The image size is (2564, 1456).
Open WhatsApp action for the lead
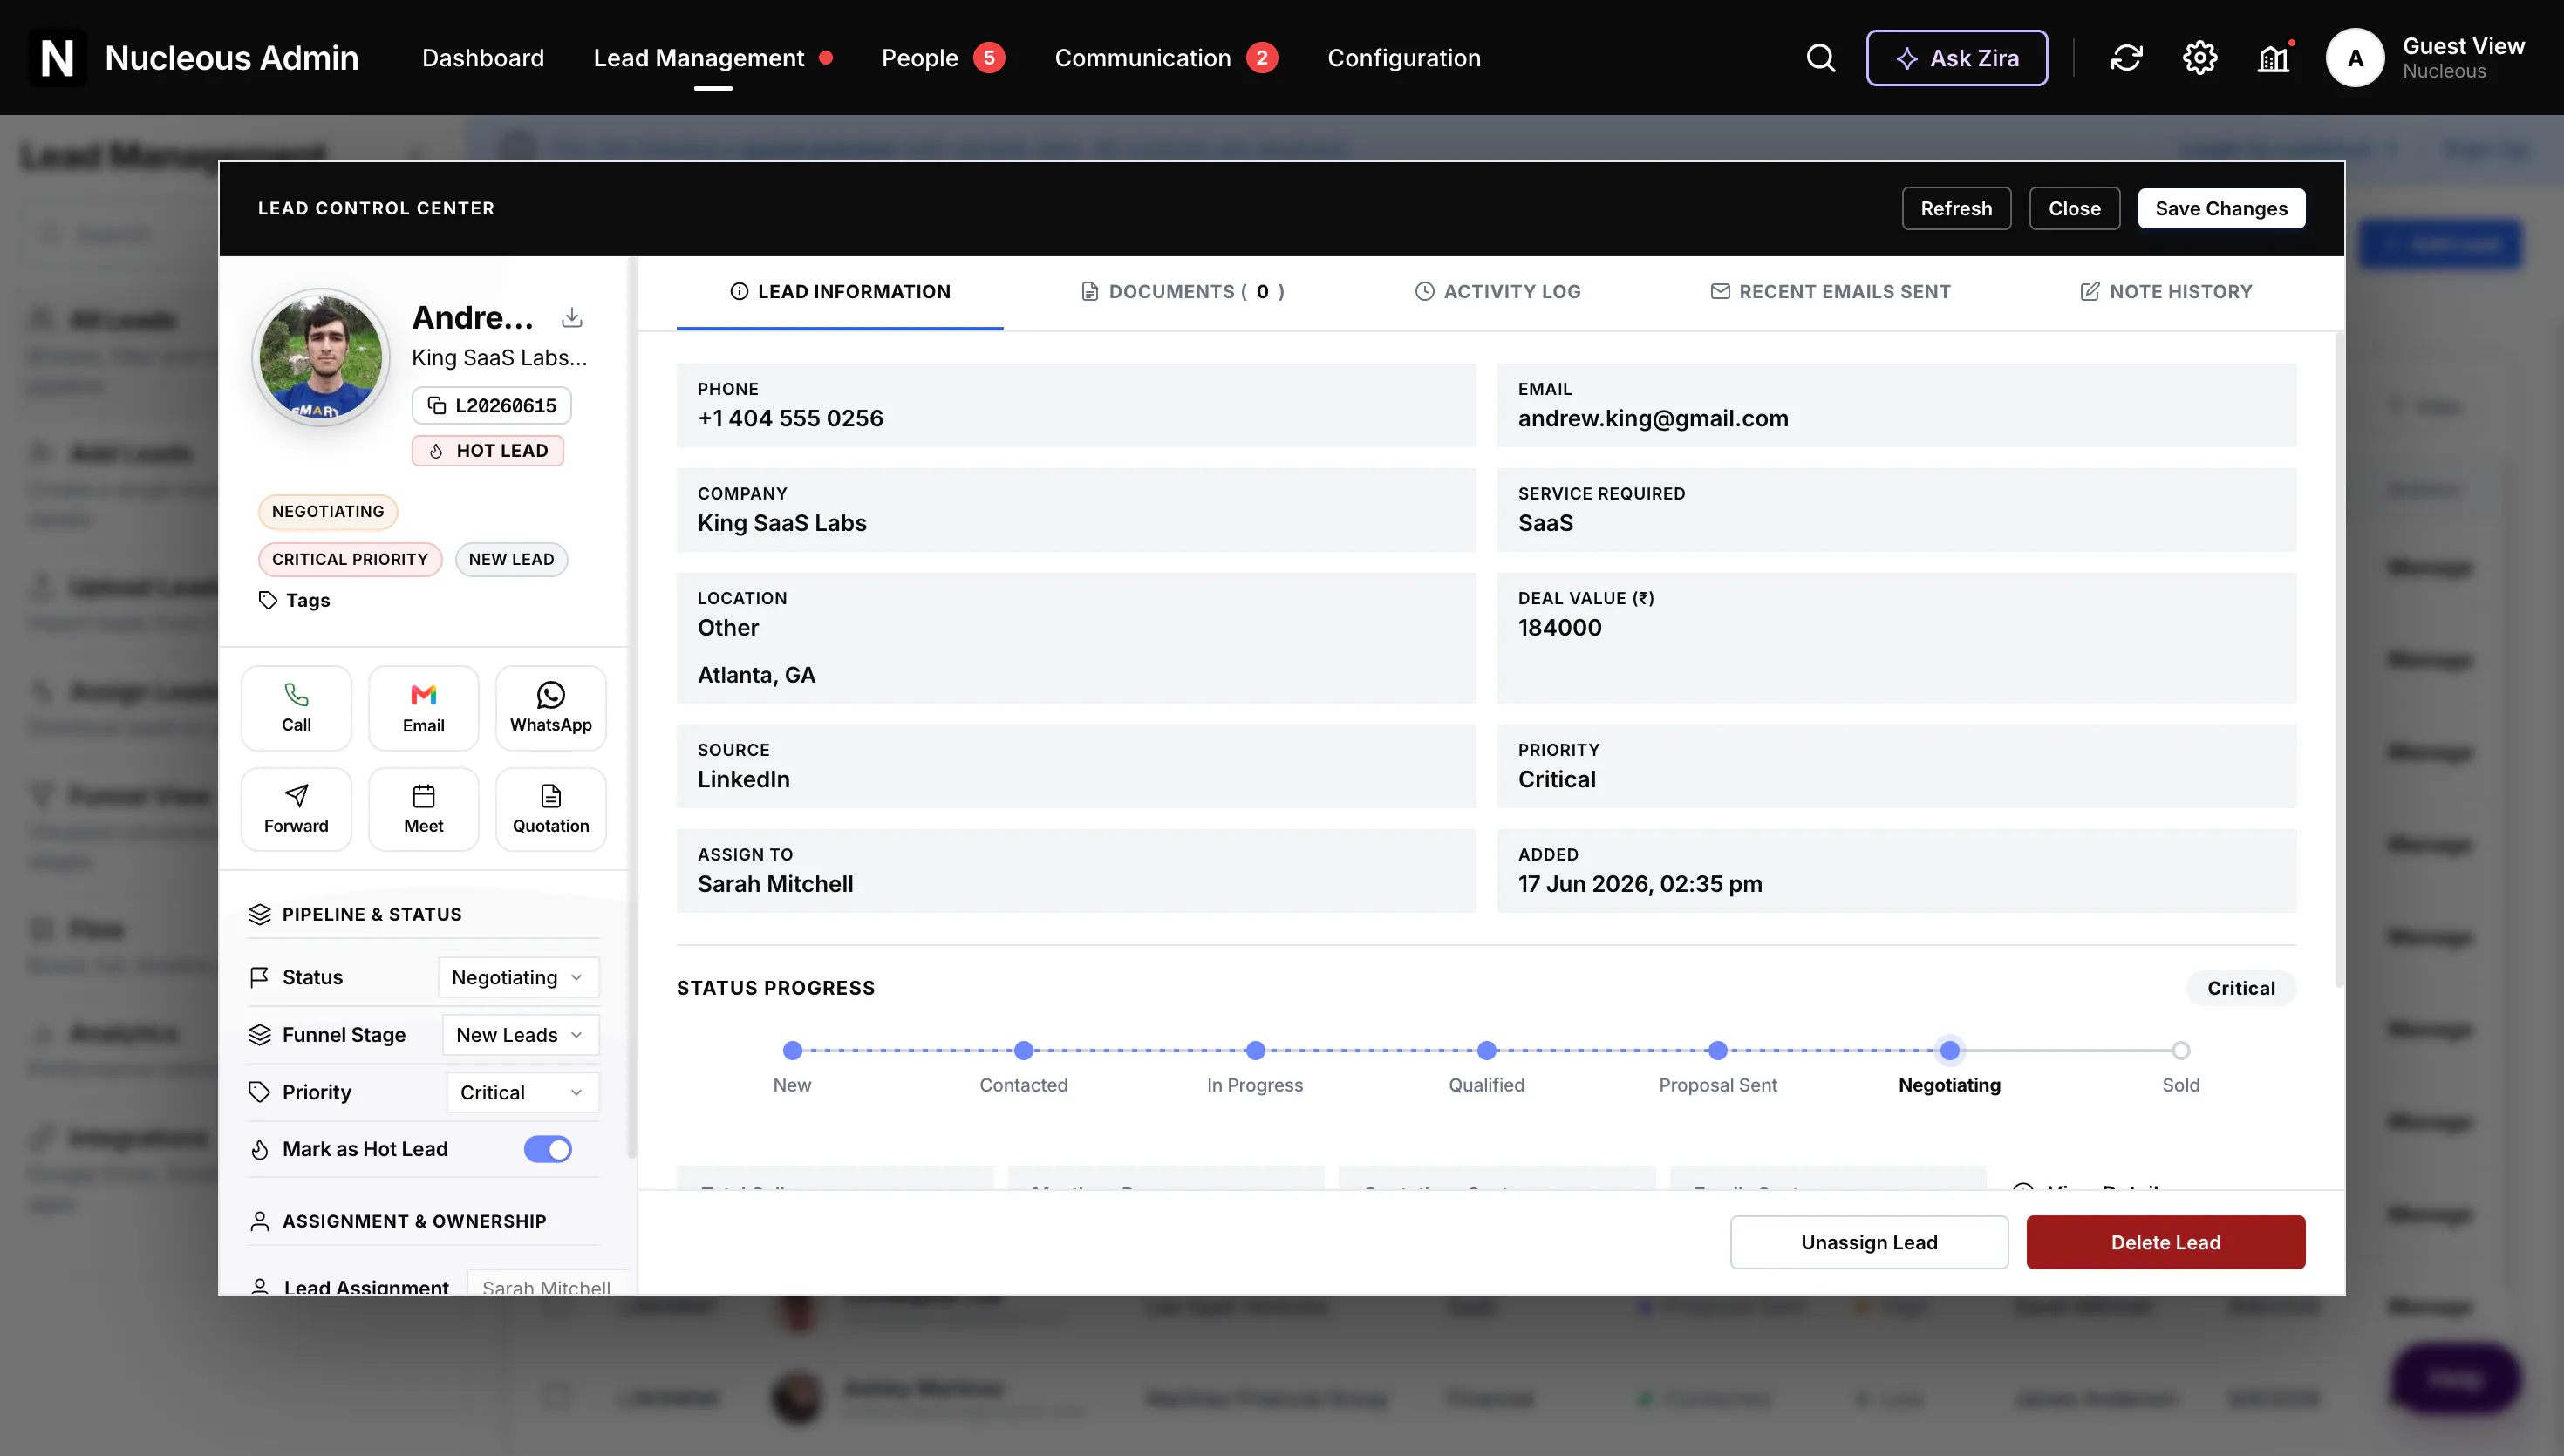coord(551,708)
